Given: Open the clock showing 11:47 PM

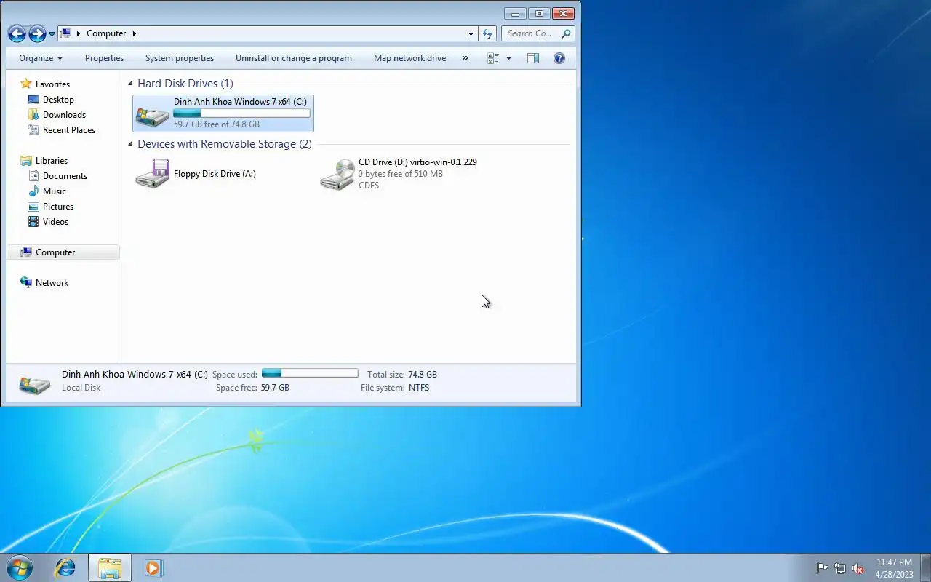Looking at the screenshot, I should (894, 568).
